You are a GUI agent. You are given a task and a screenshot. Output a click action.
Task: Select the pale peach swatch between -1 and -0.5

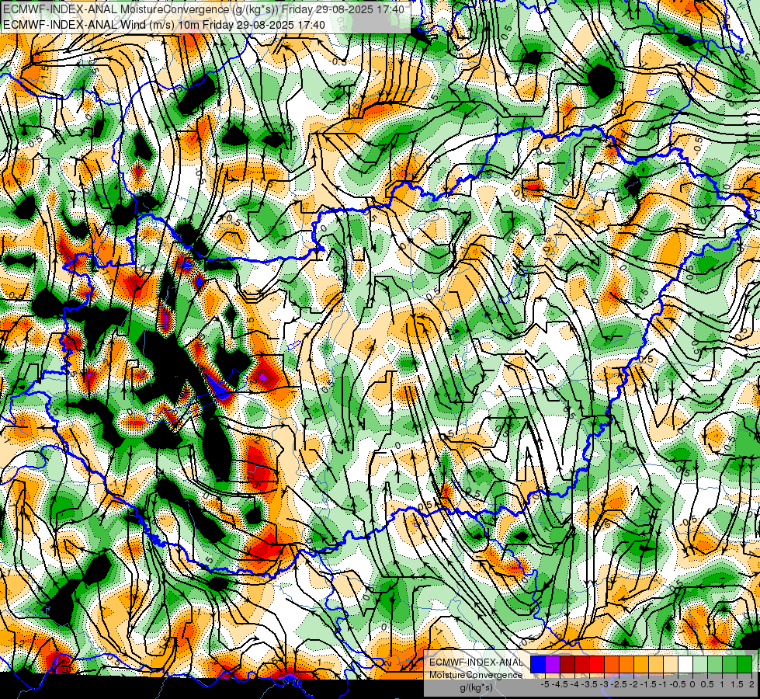pyautogui.click(x=671, y=665)
